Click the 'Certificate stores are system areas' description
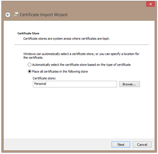This screenshot has width=158, height=154. point(66,38)
